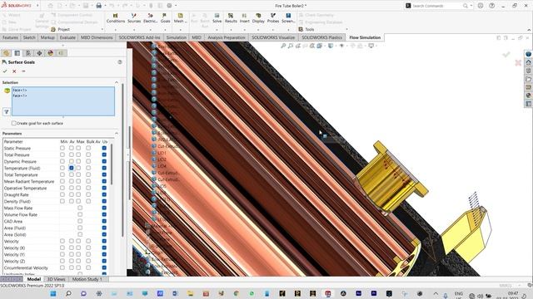Switch to the 3D Views tab
The width and height of the screenshot is (533, 299).
(x=56, y=279)
